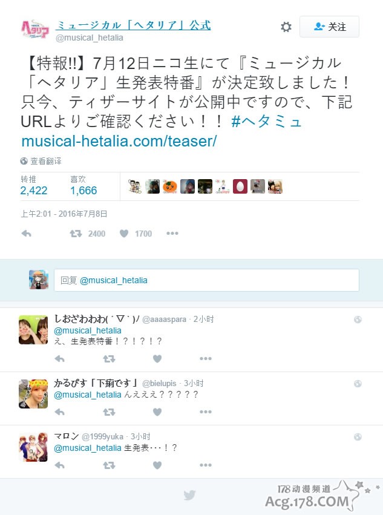The width and height of the screenshot is (383, 515).
Task: Open the musical-hetalia.com/teaser/ link
Action: pyautogui.click(x=119, y=141)
